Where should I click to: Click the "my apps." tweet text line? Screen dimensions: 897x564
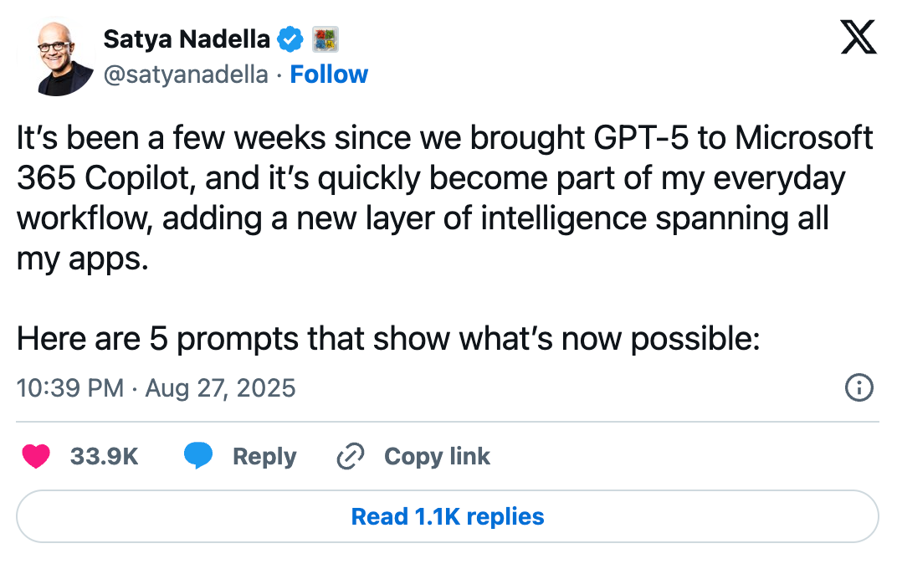click(82, 259)
